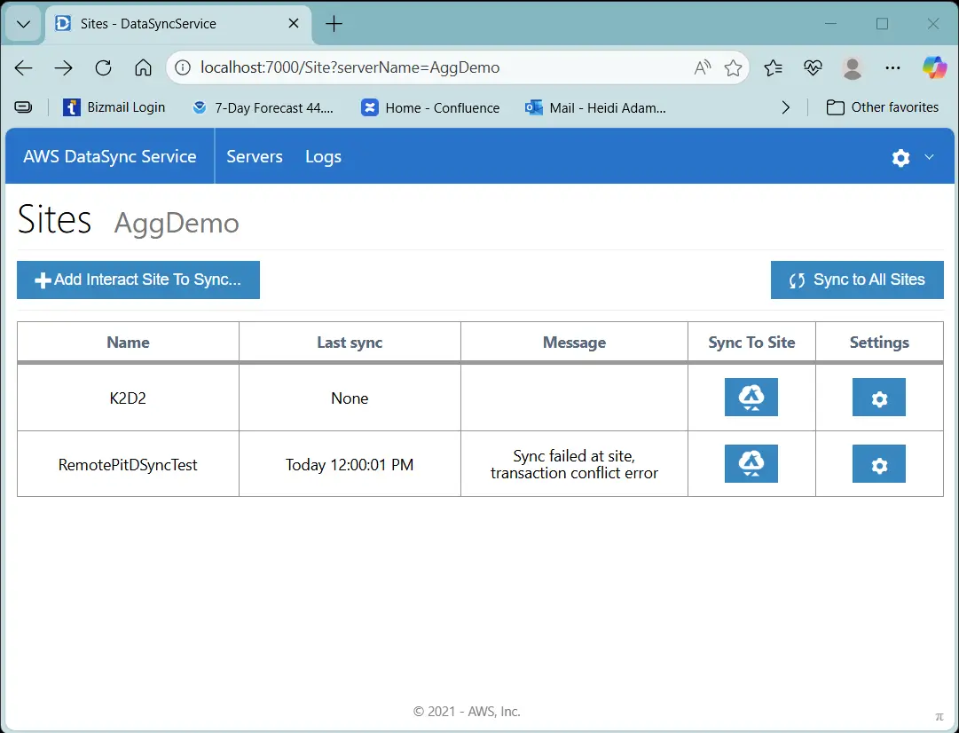
Task: Click the AWS DataSync Service brand link
Action: click(110, 157)
